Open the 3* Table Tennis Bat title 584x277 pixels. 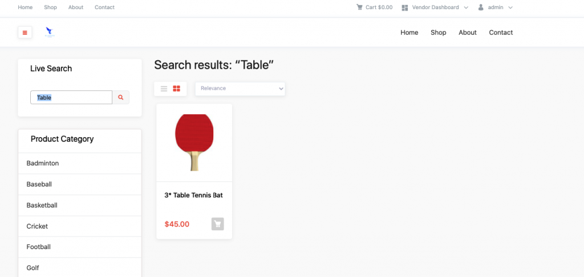194,195
